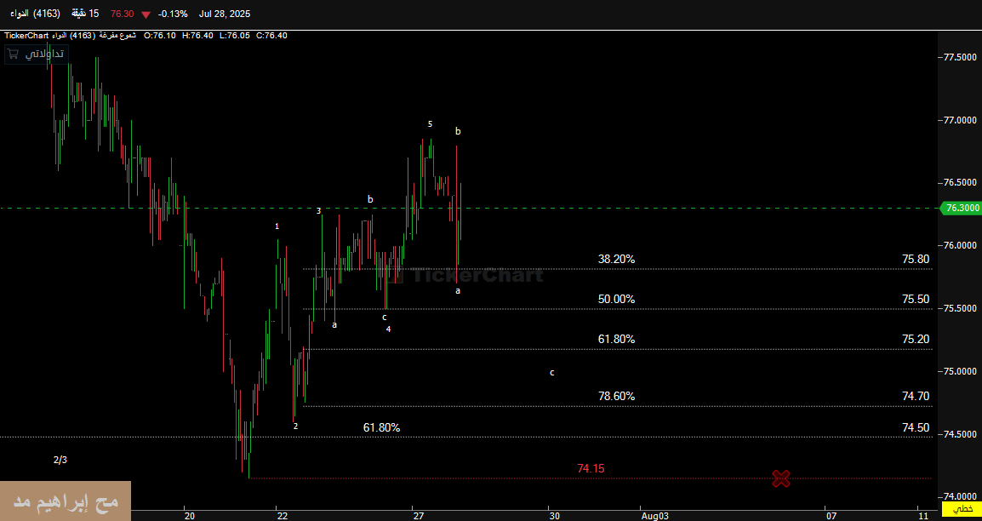Click the C:76.40 close value
The image size is (982, 521).
pyautogui.click(x=271, y=36)
